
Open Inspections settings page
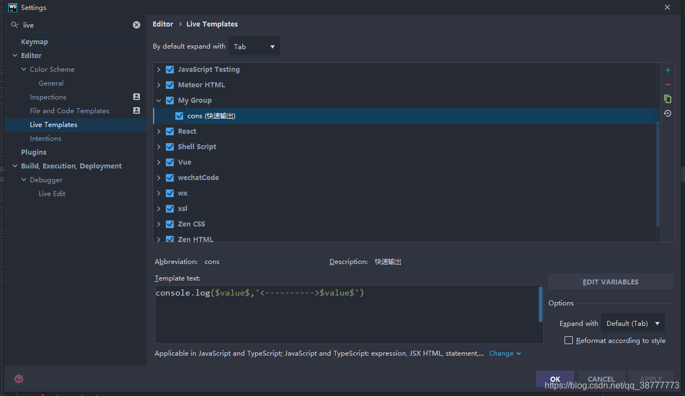click(x=48, y=97)
